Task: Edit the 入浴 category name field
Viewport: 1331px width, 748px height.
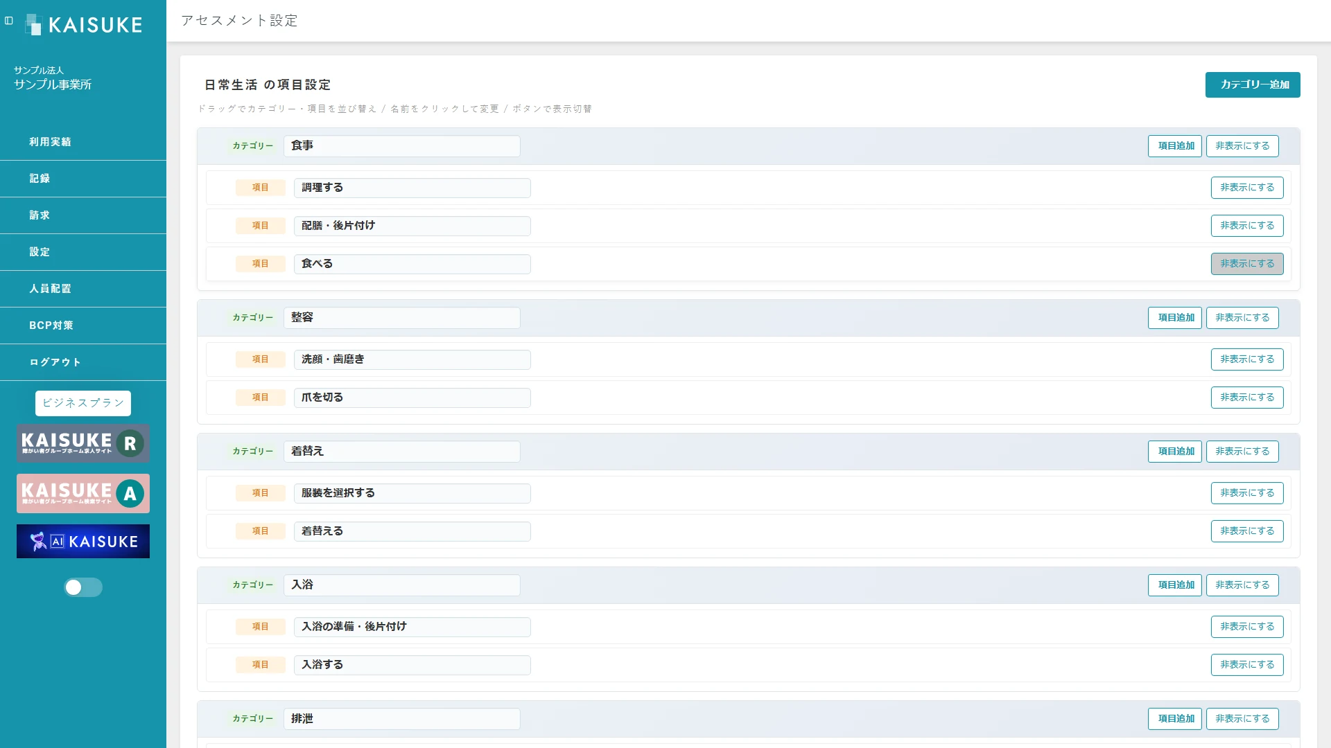Action: (402, 585)
